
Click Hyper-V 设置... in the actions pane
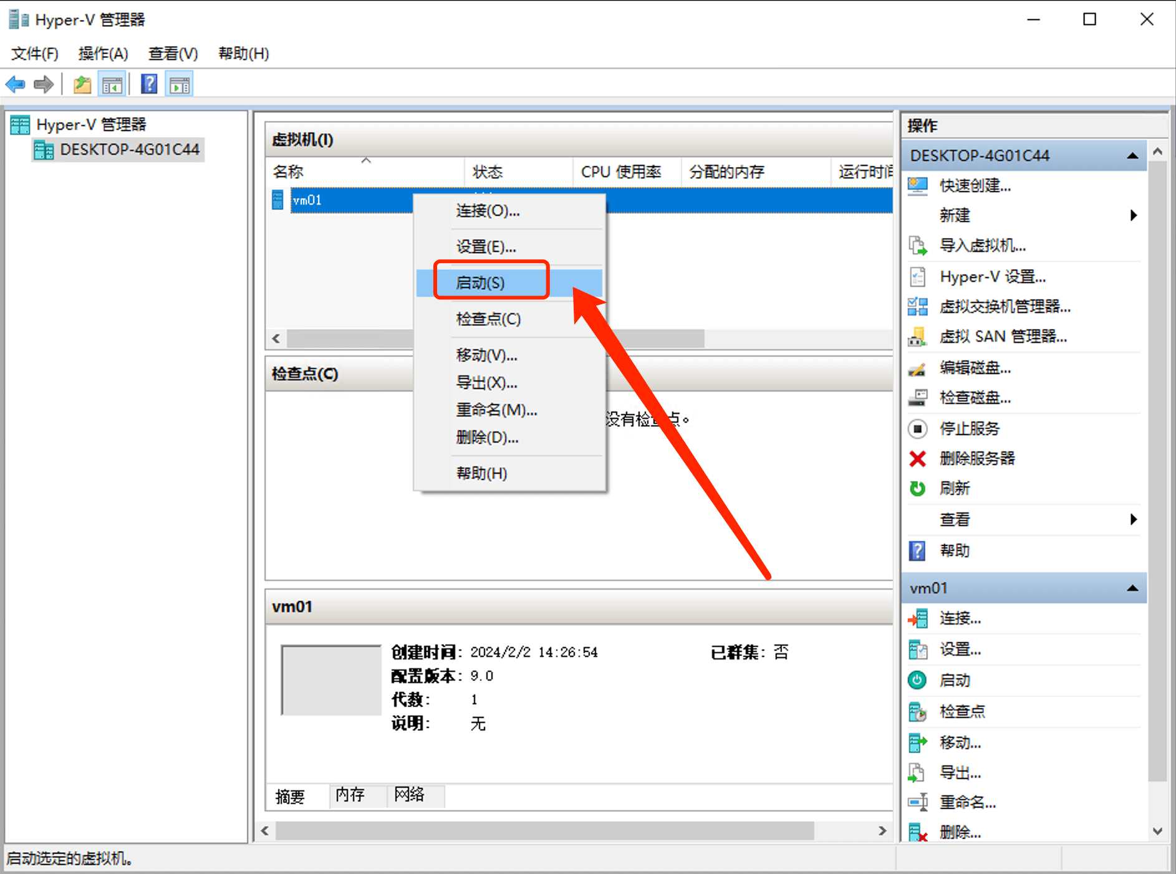(993, 277)
